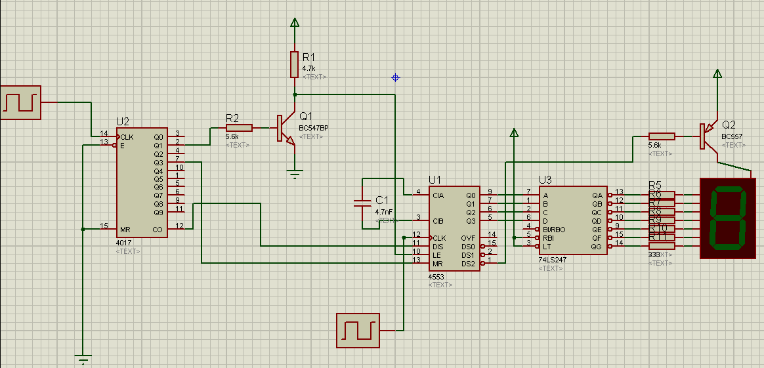Select the clock generator below U1

(358, 330)
